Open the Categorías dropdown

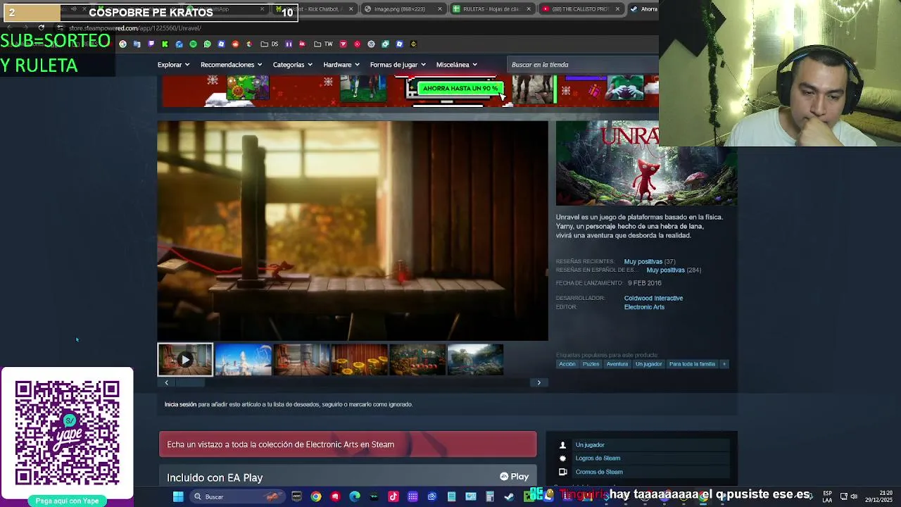(x=292, y=65)
